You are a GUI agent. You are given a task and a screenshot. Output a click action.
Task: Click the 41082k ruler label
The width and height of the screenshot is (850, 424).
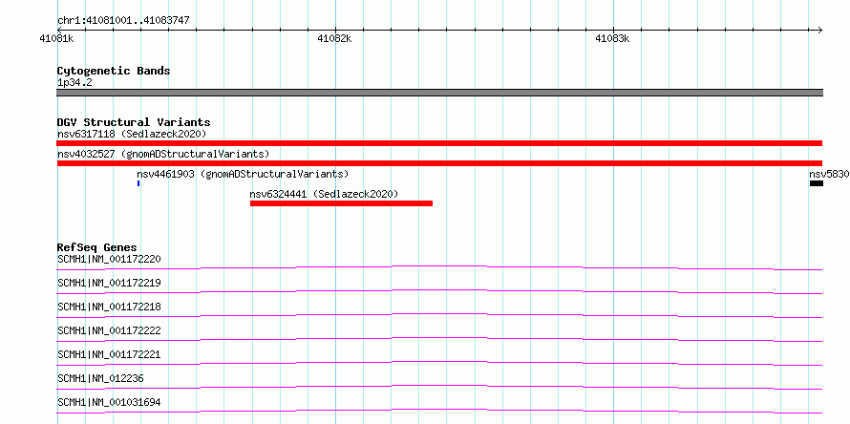pyautogui.click(x=334, y=38)
